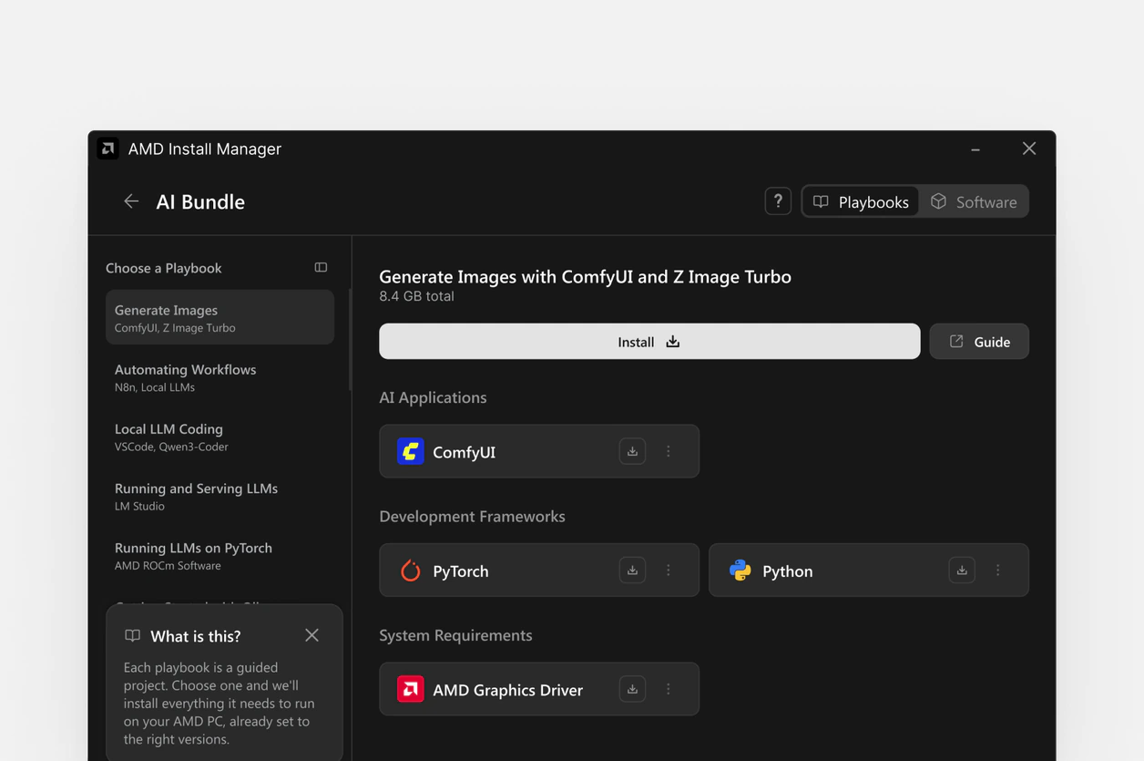Download ComfyUI with its download icon
This screenshot has height=761, width=1144.
click(x=632, y=451)
